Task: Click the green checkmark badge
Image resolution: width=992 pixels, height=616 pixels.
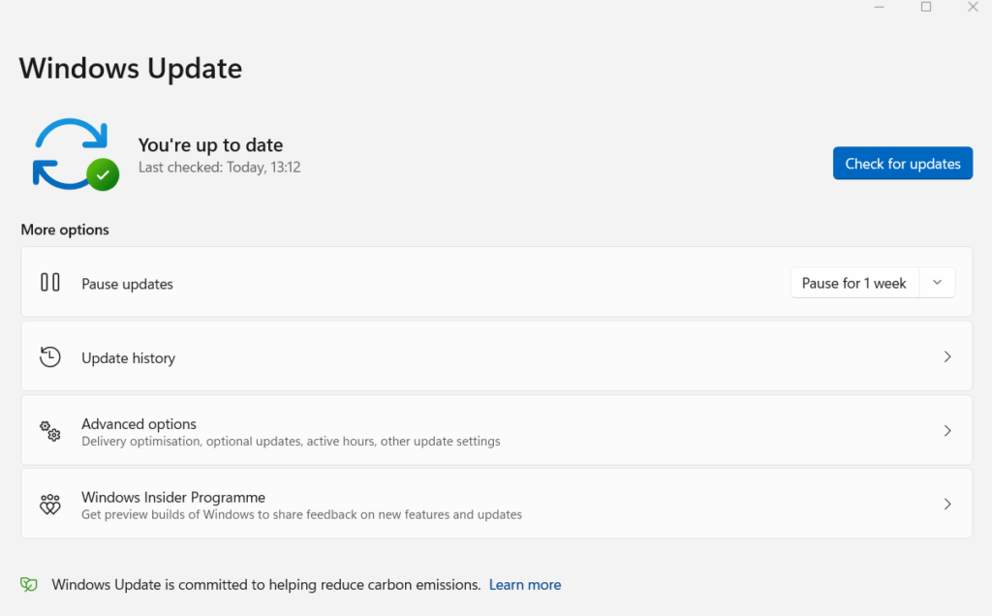Action: [x=103, y=175]
